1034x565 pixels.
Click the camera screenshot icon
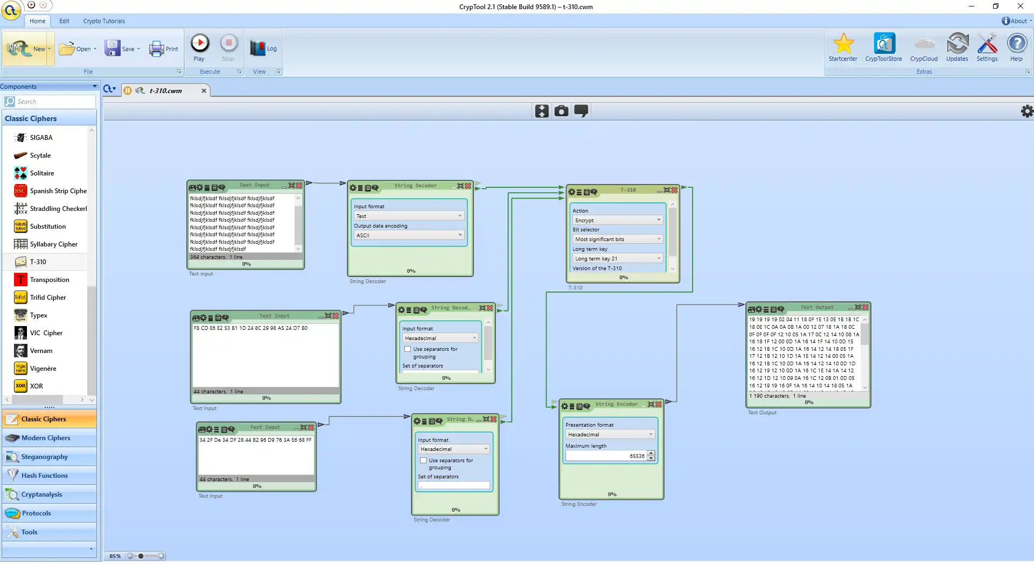pos(562,111)
